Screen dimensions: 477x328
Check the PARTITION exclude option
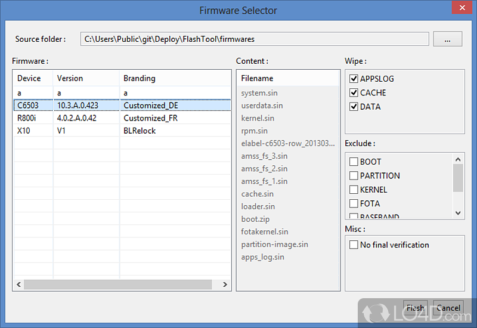pyautogui.click(x=354, y=176)
